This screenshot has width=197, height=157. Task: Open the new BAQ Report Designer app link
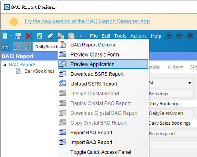(87, 21)
